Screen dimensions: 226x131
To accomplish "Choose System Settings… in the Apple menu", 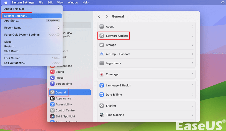I will pyautogui.click(x=16, y=16).
